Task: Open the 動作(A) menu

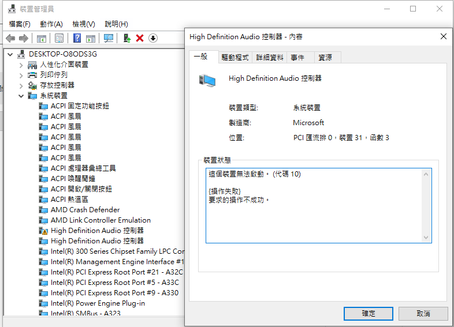Action: (x=51, y=24)
